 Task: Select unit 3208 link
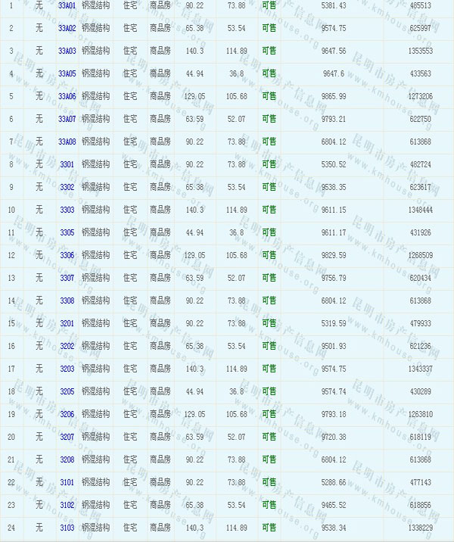point(67,459)
